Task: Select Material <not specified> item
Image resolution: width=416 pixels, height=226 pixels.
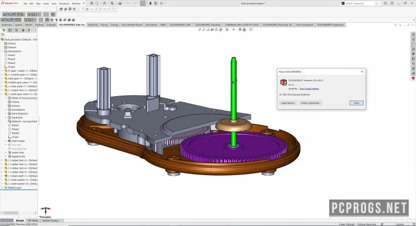Action: click(23, 122)
